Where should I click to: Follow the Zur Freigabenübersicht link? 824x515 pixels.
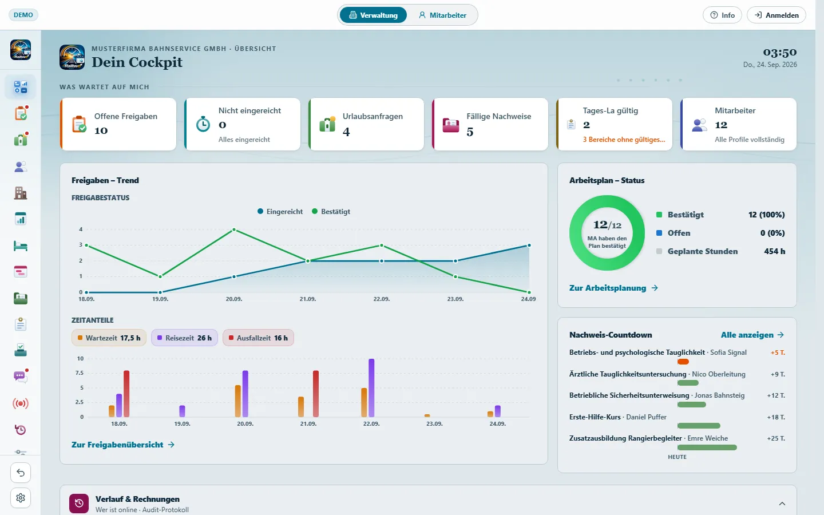click(123, 445)
